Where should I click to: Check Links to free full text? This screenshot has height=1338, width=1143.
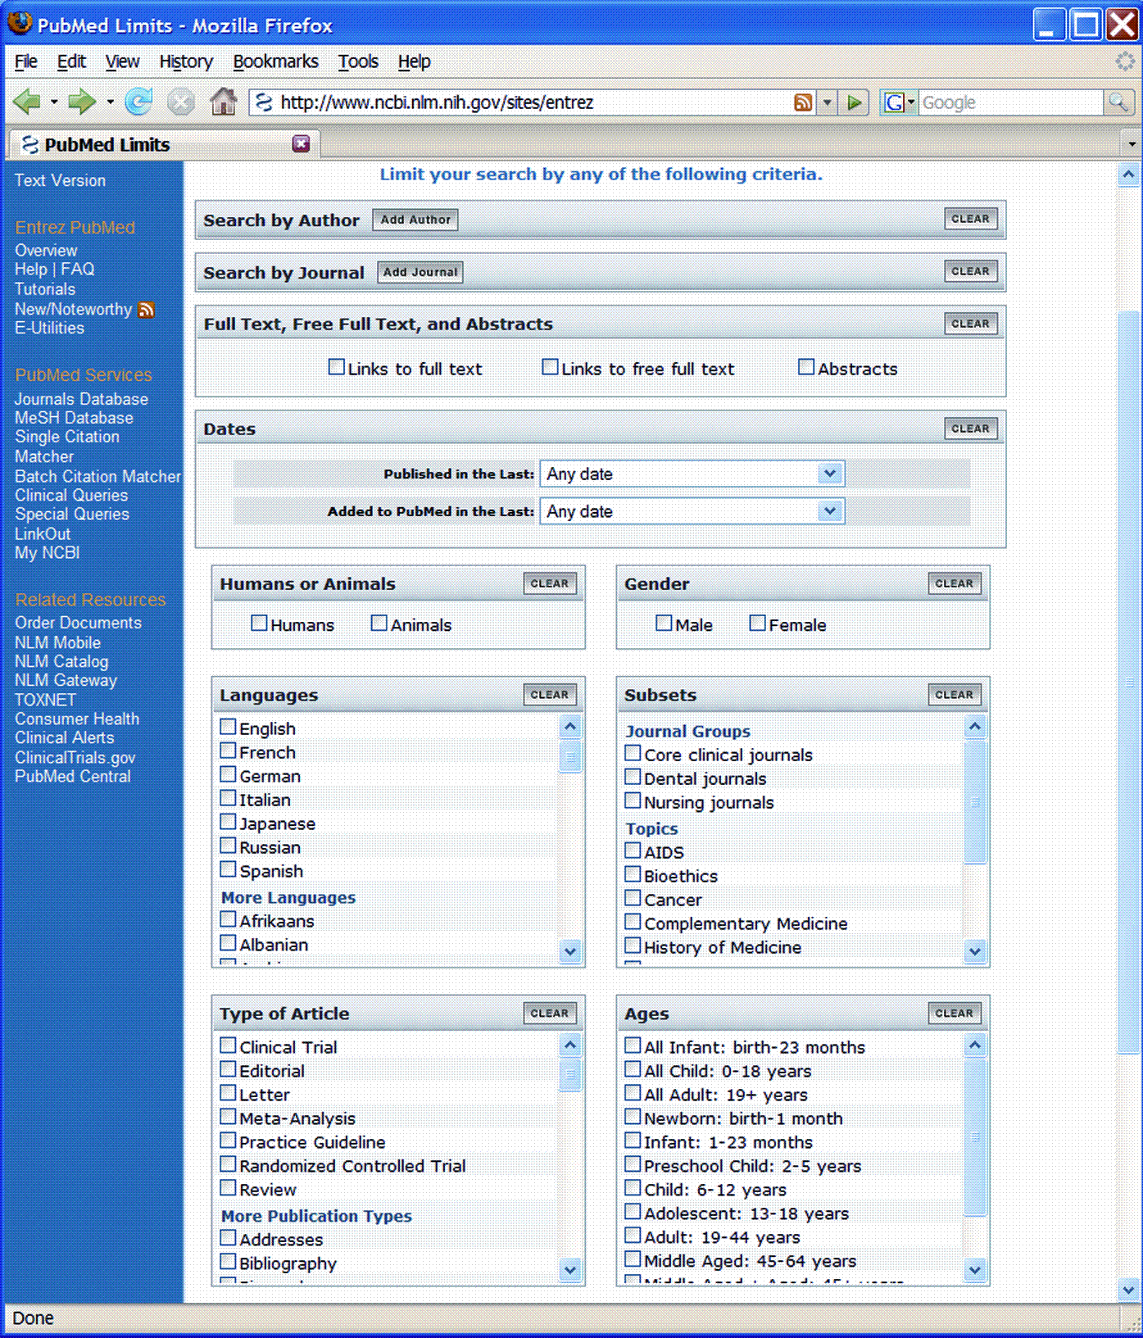point(550,367)
